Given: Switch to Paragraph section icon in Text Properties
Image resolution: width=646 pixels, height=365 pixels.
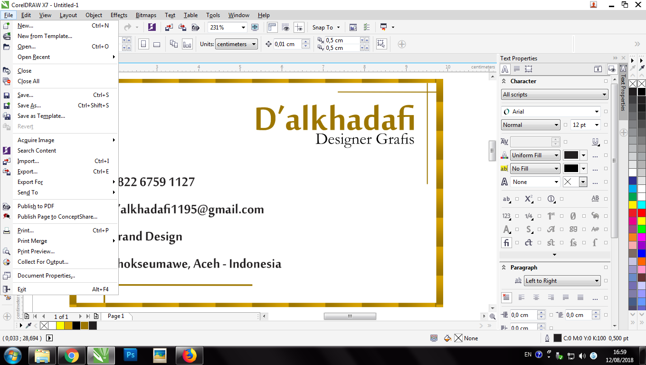Looking at the screenshot, I should click(517, 69).
